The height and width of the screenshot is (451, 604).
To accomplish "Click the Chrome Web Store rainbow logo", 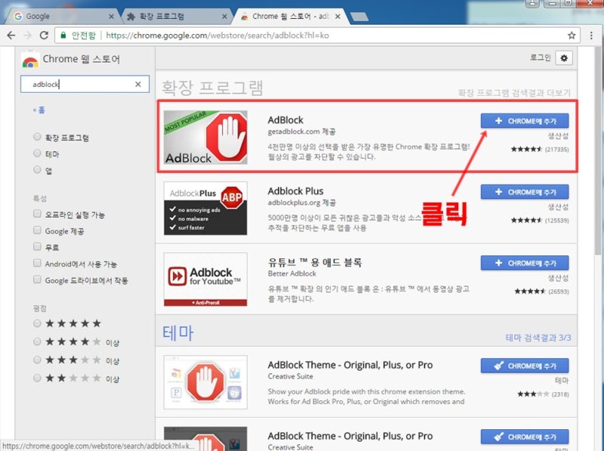I will (x=30, y=60).
